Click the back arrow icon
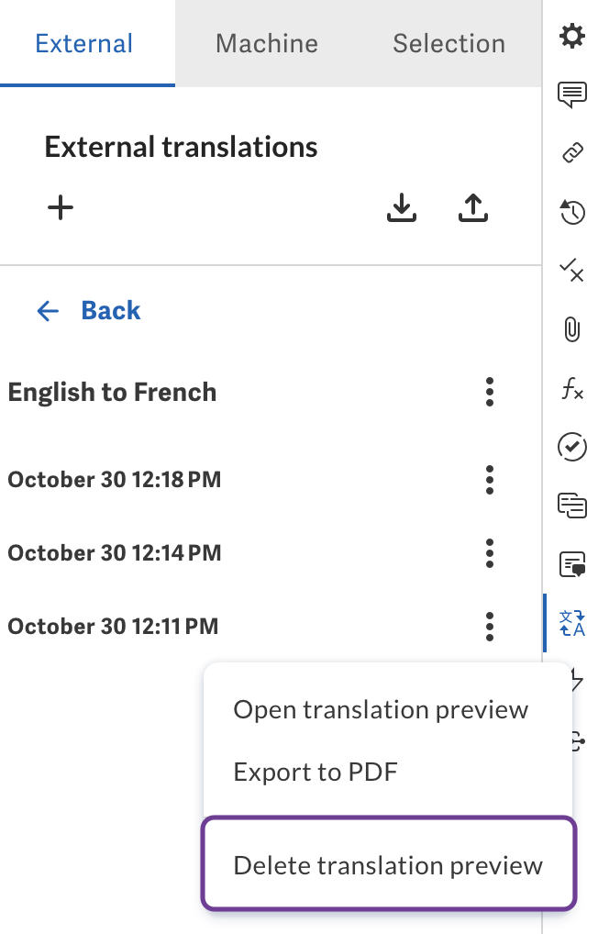The height and width of the screenshot is (934, 598). [x=48, y=310]
